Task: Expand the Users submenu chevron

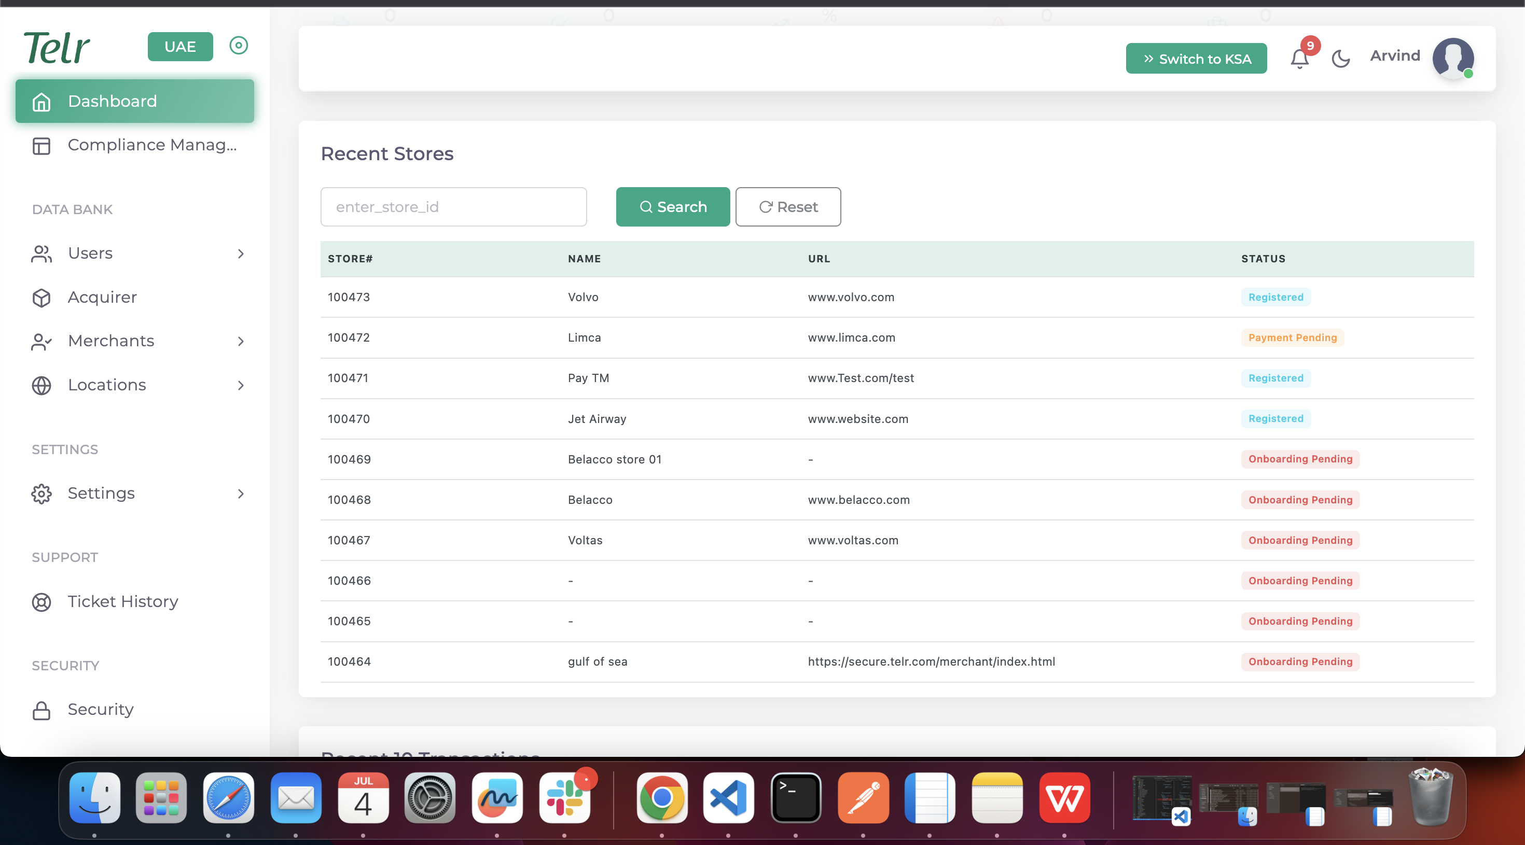Action: click(241, 254)
